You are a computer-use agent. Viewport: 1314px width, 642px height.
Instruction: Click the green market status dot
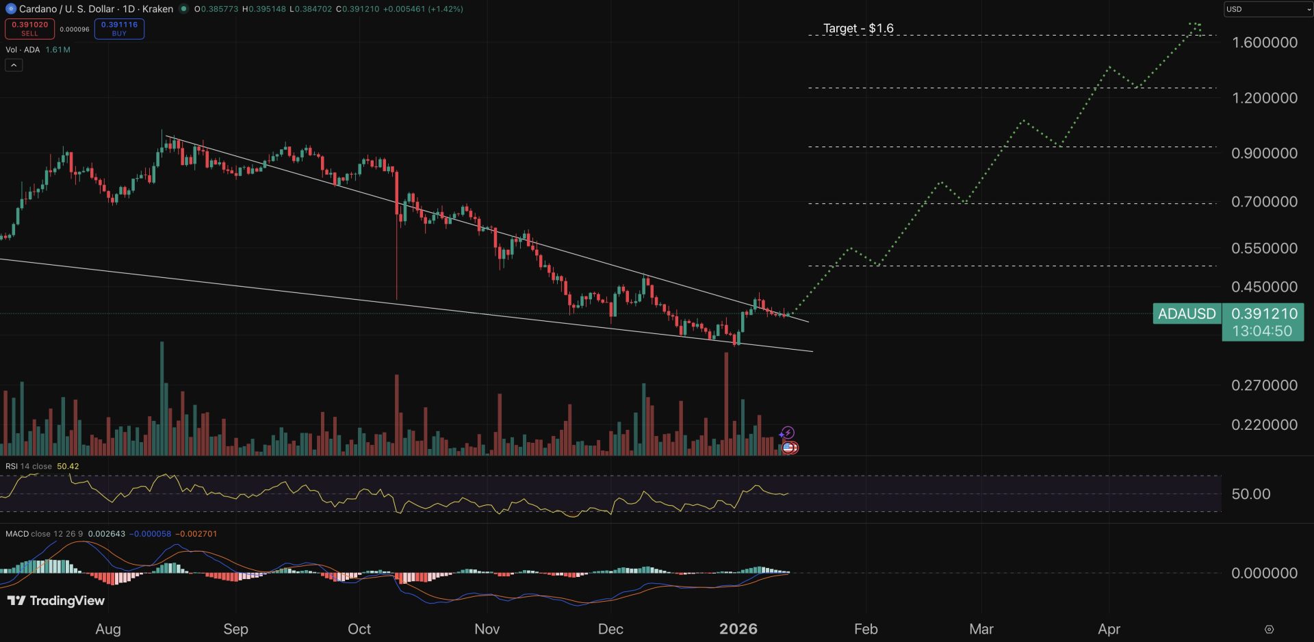[x=183, y=9]
